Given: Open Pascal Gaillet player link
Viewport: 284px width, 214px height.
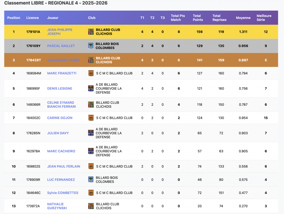Looking at the screenshot, I should coord(61,46).
